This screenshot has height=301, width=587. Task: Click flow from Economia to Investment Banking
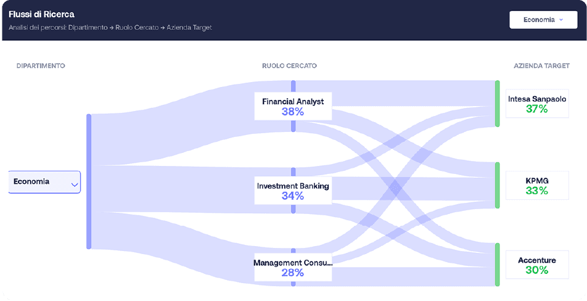pyautogui.click(x=185, y=188)
